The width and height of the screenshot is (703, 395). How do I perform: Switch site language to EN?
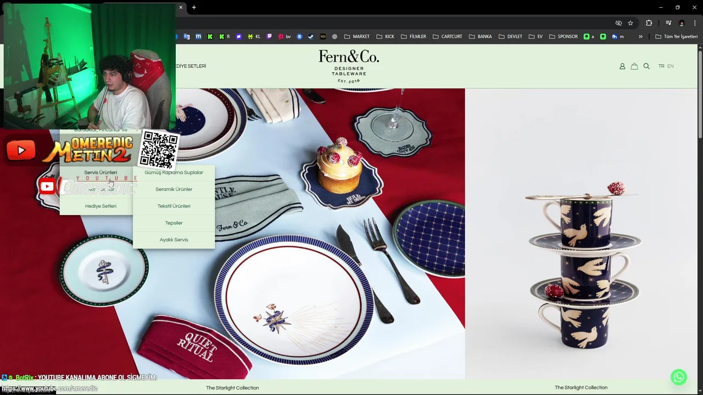coord(670,66)
